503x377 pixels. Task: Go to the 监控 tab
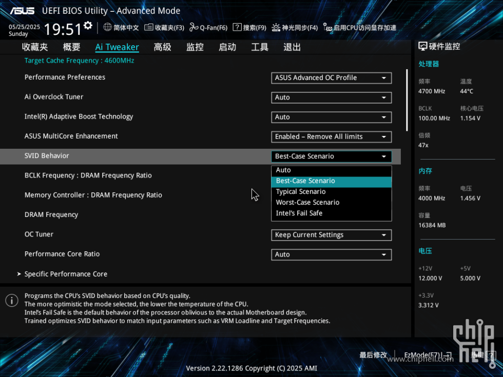(x=195, y=47)
